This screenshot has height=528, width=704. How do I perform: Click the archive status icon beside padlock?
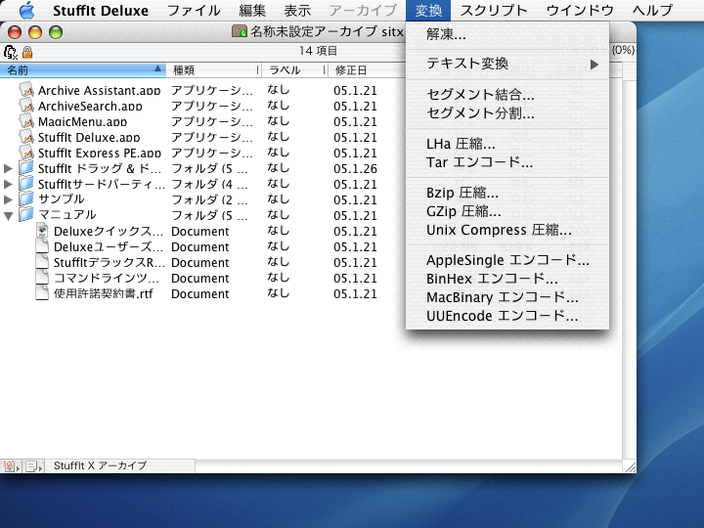(11, 52)
